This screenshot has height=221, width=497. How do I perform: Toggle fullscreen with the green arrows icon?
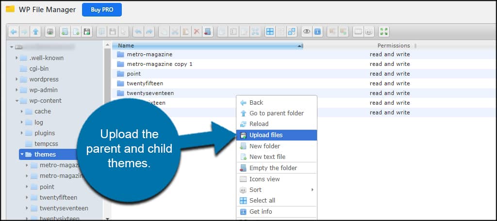(x=384, y=32)
